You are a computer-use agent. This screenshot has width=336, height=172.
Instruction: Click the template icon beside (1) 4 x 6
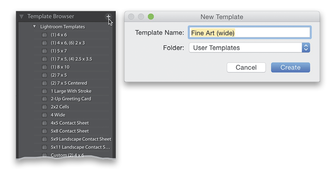(x=45, y=35)
